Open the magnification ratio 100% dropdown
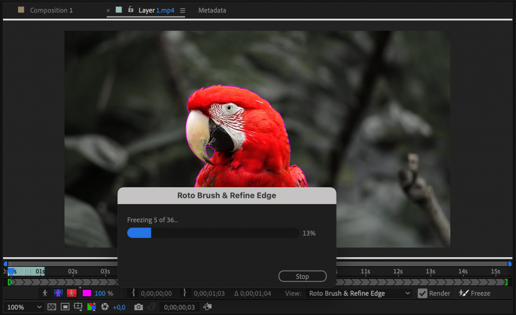Image resolution: width=516 pixels, height=315 pixels. pyautogui.click(x=23, y=307)
